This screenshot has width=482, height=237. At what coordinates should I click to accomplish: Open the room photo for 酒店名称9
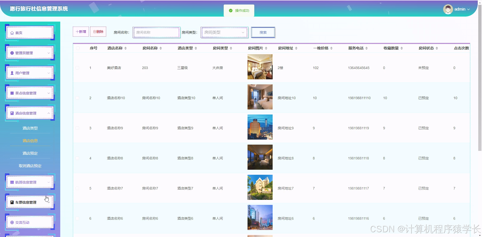260,127
